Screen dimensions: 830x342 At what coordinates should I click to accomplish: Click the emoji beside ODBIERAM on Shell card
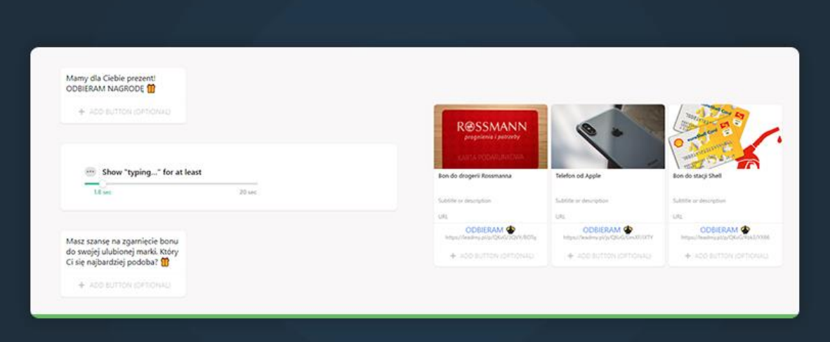[745, 230]
